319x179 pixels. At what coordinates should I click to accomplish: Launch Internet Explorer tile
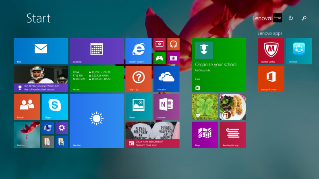pos(139,51)
